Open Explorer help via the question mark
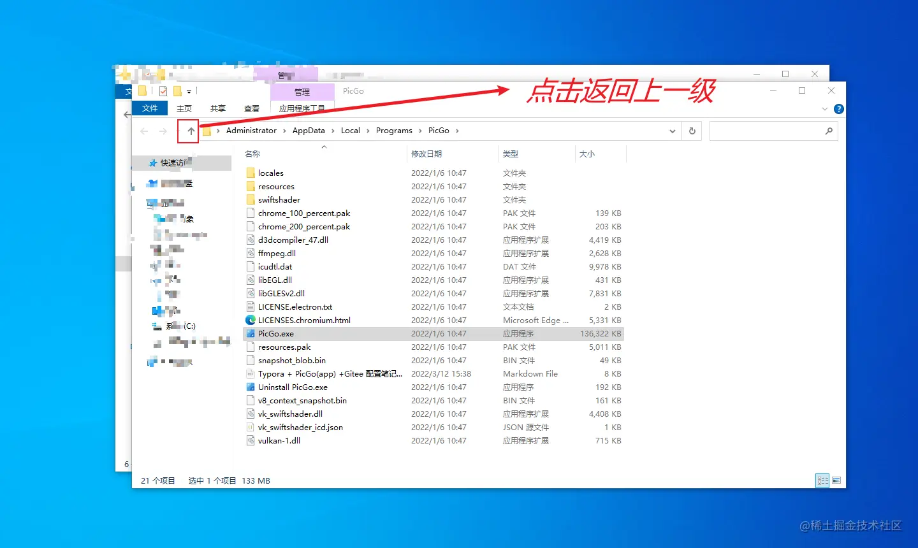The image size is (918, 548). (x=839, y=109)
